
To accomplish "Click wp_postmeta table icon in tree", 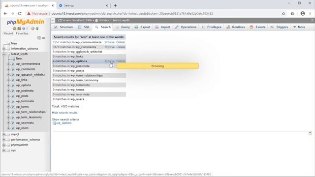I will [13, 90].
